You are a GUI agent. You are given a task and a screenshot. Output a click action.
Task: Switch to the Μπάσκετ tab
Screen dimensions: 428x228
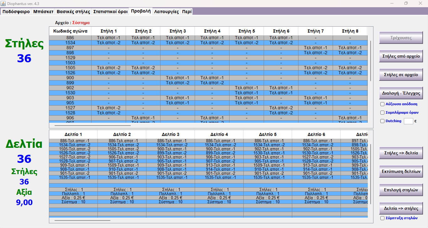43,12
